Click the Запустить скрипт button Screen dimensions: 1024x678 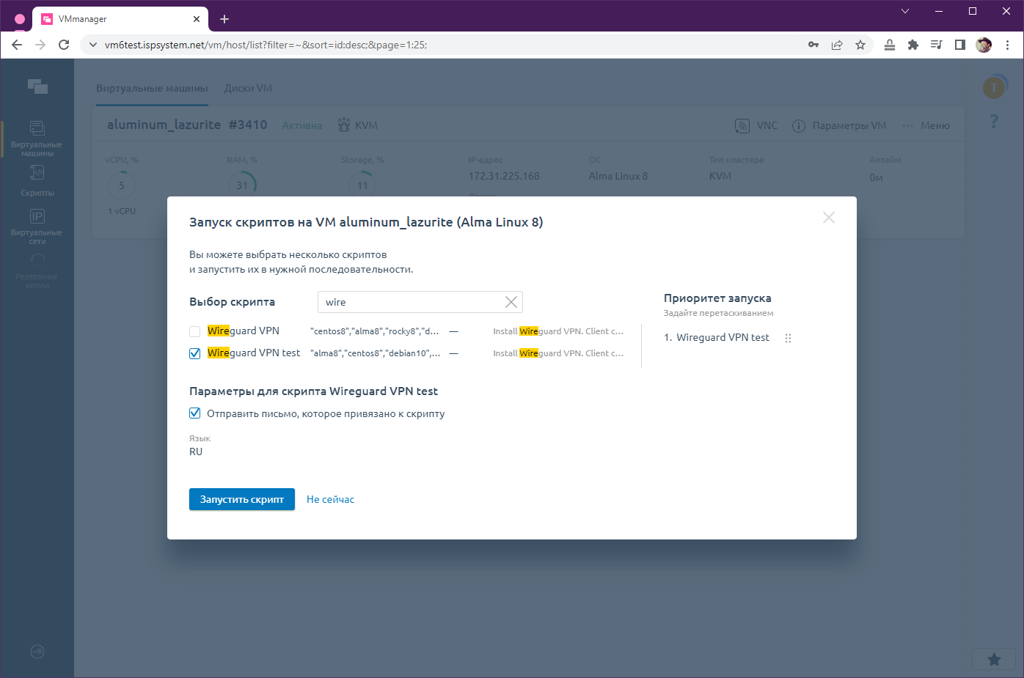242,499
